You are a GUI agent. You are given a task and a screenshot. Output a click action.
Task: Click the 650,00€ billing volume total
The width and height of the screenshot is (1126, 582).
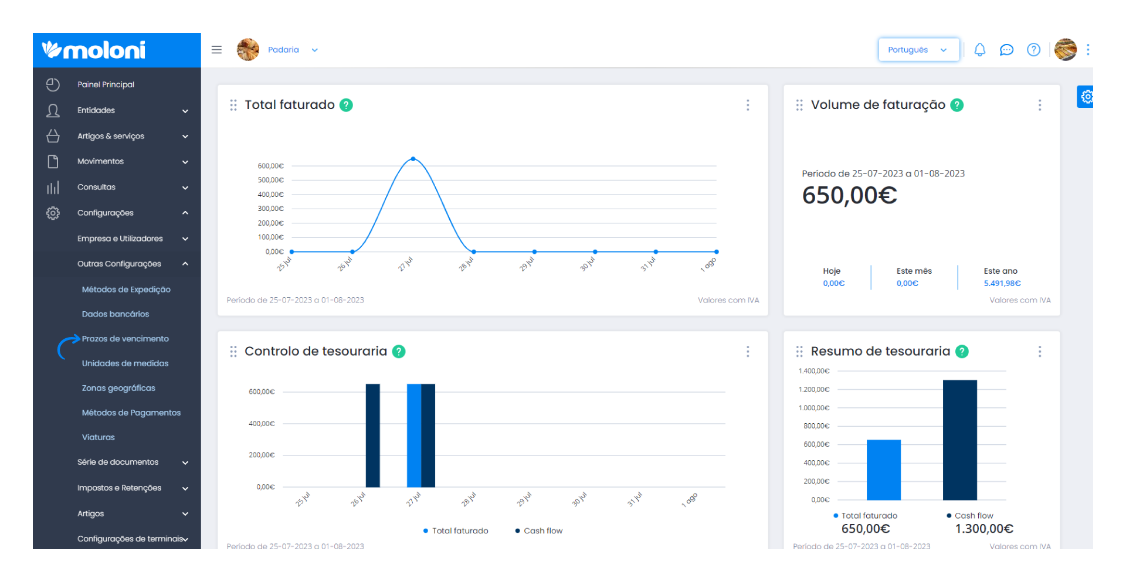(x=849, y=196)
